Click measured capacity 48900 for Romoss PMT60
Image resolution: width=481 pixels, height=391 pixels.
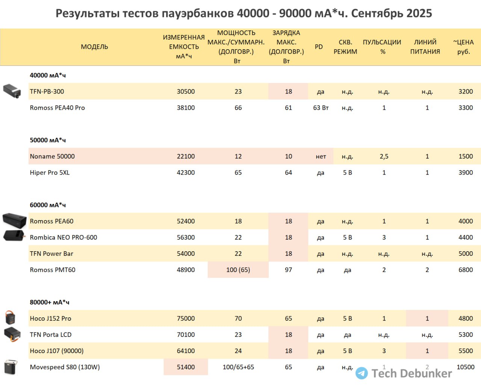186,270
